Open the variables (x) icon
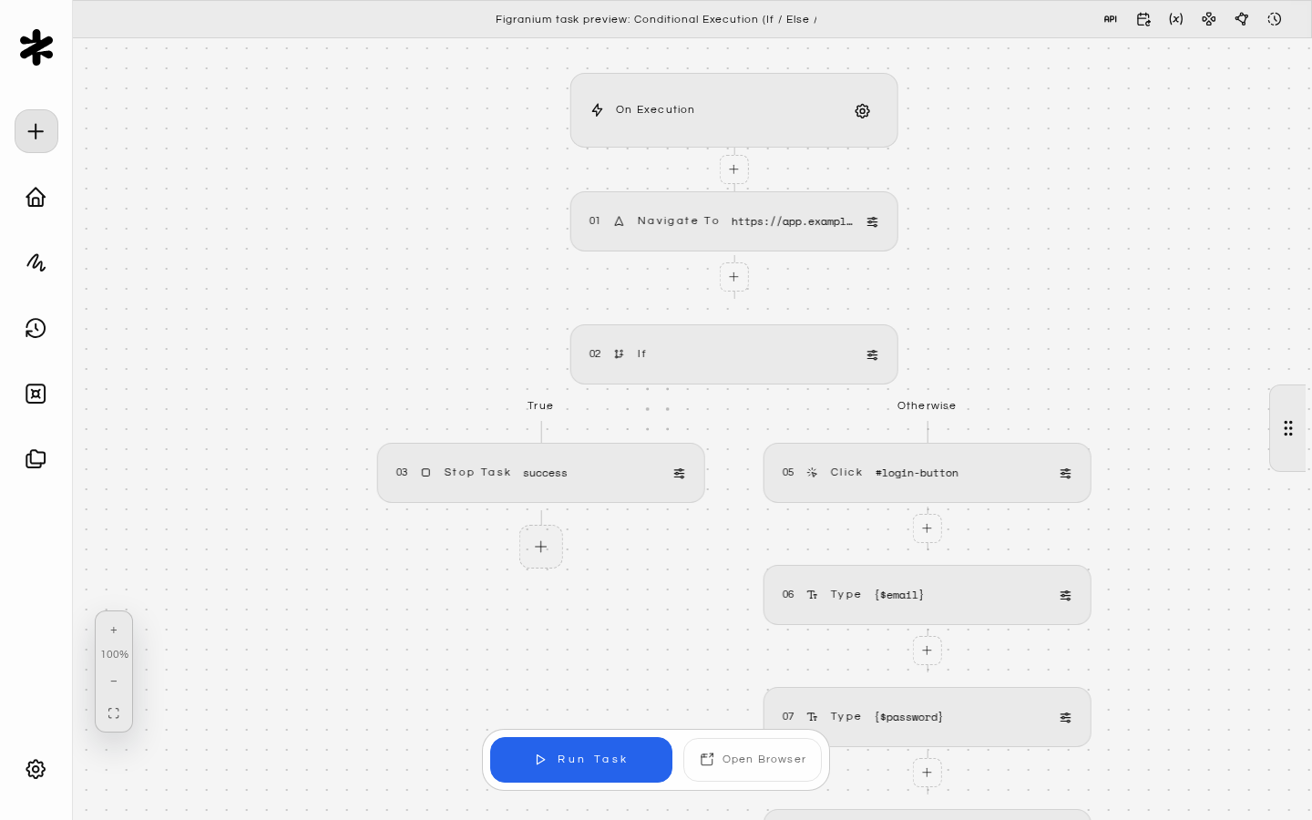 pos(1176,19)
